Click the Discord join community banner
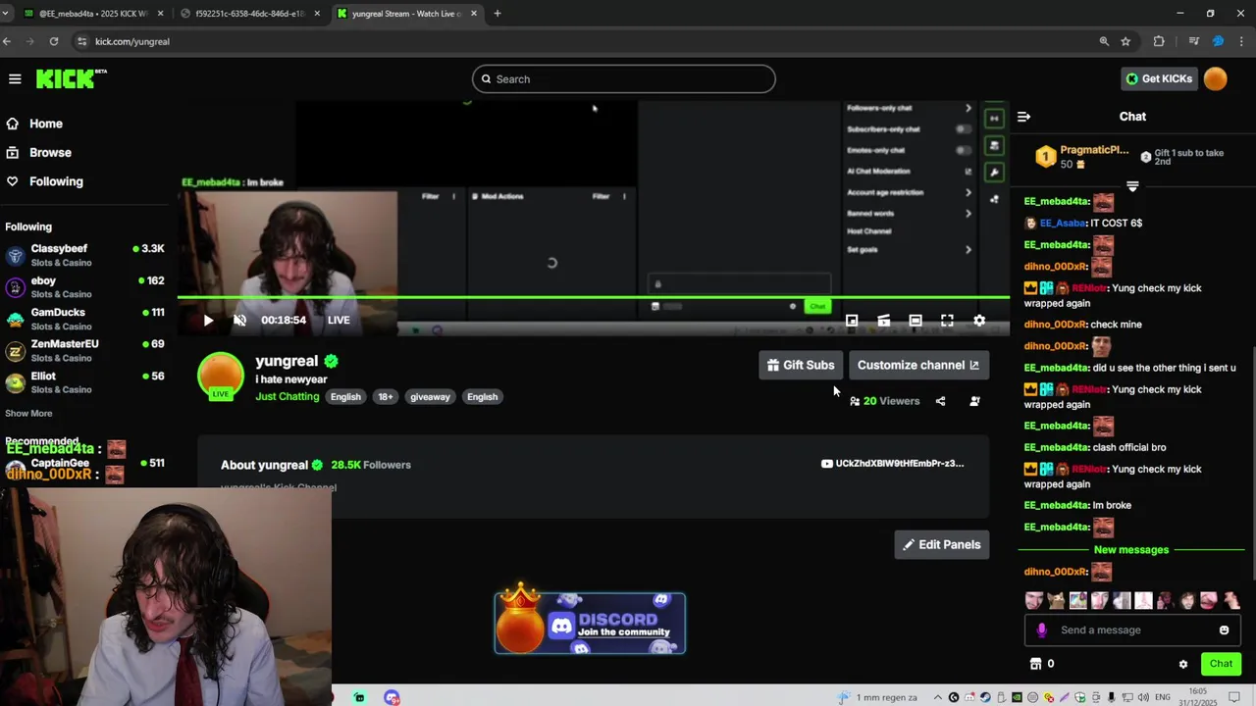Screen dimensions: 1256x706 tap(590, 623)
